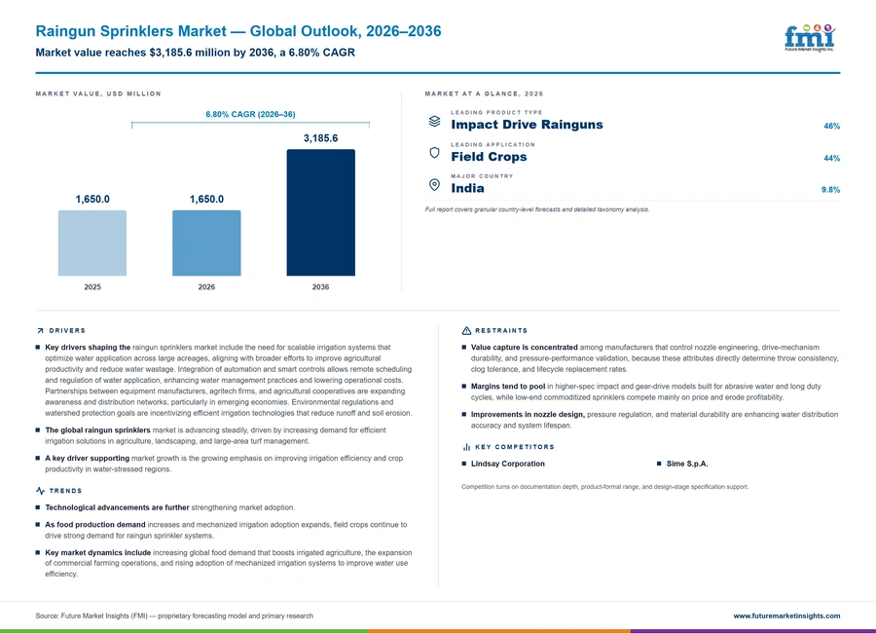Click the 44% share value
The image size is (876, 634).
(832, 158)
